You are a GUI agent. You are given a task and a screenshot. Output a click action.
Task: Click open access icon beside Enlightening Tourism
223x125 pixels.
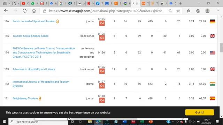(40, 99)
